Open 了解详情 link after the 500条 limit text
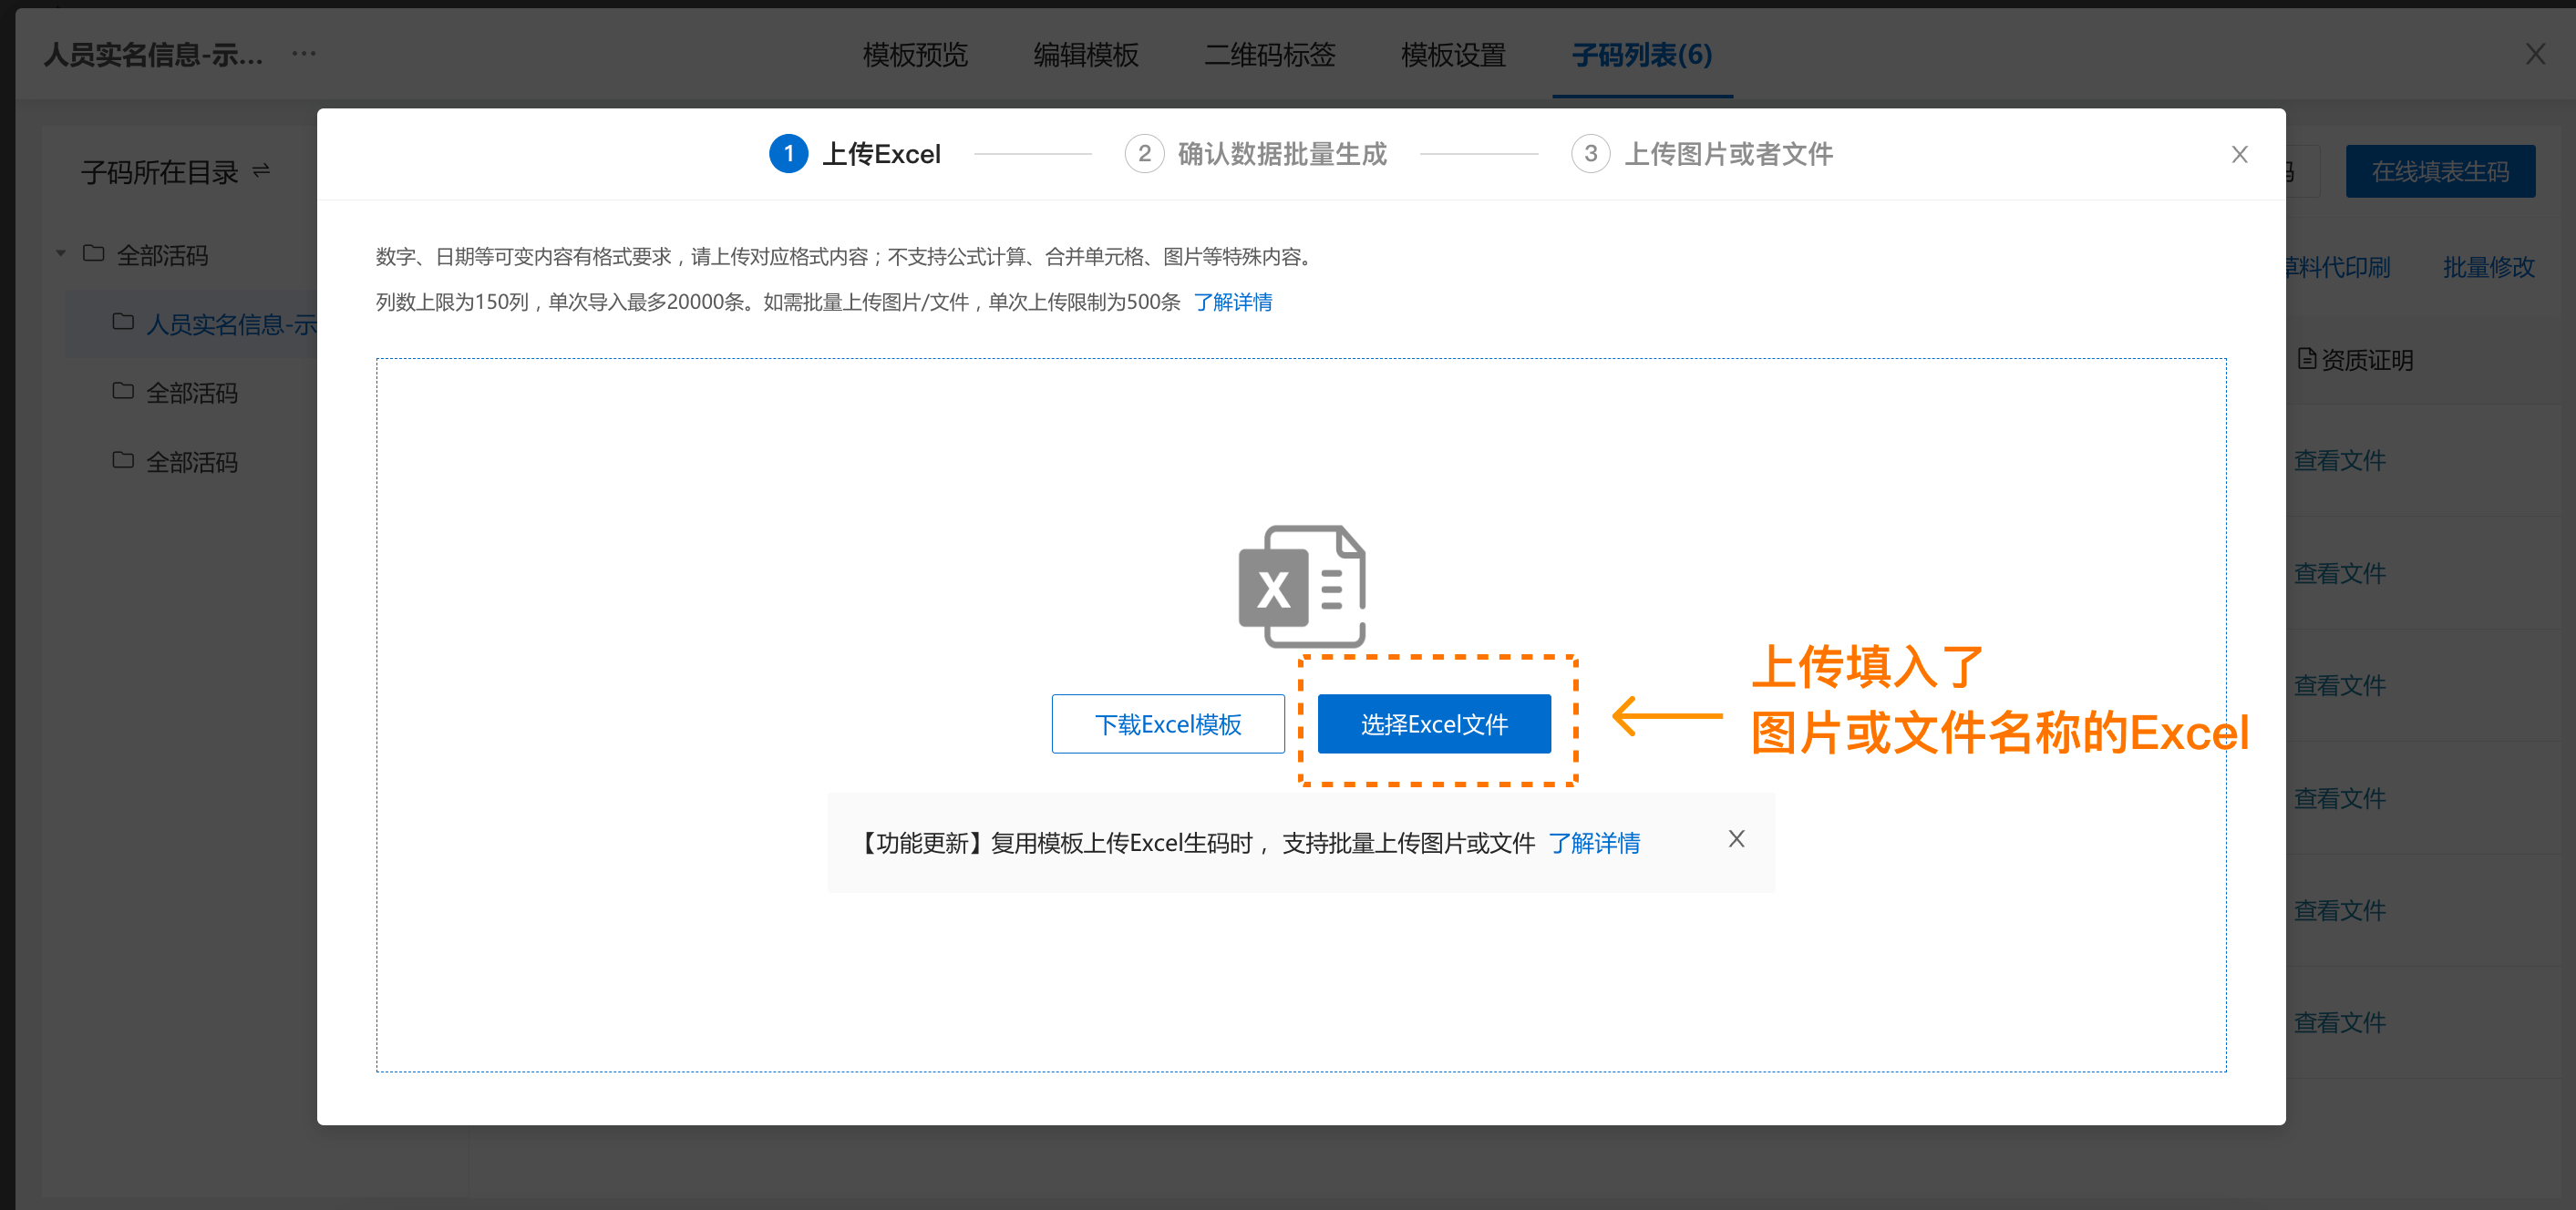 pyautogui.click(x=1232, y=302)
